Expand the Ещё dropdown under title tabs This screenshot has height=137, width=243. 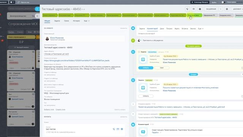[x=87, y=21]
